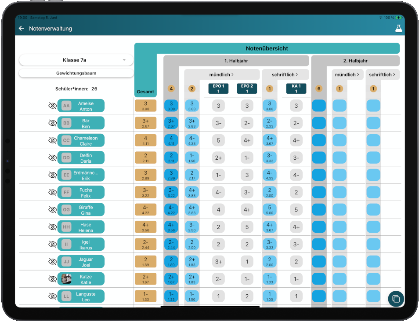Select the EPO 1 column header
The image size is (419, 322).
[218, 88]
